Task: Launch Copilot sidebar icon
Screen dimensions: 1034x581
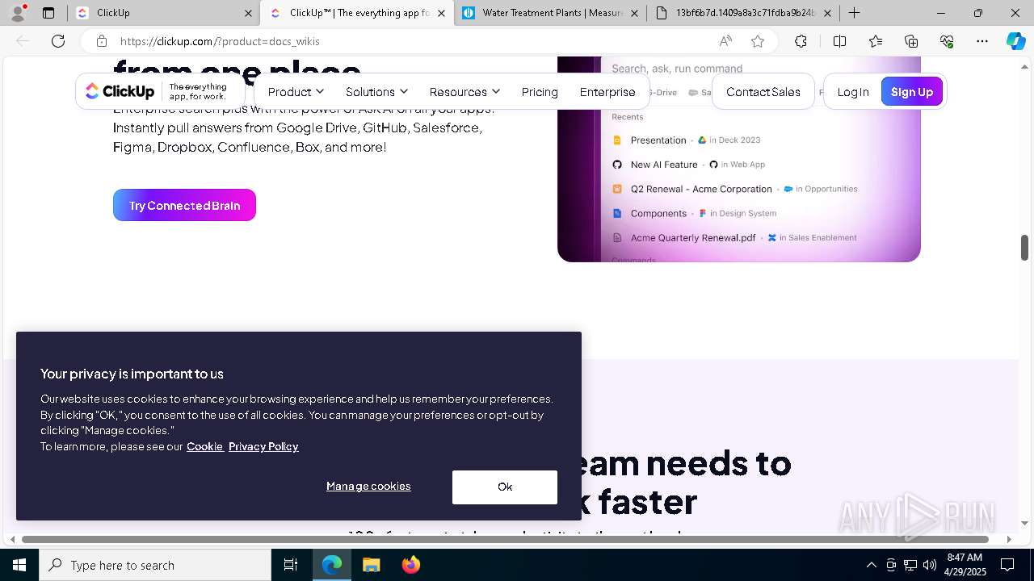Action: (x=1016, y=41)
